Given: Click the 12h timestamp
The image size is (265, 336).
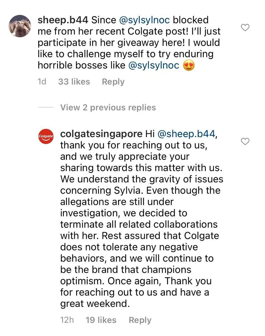Looking at the screenshot, I should point(67,320).
